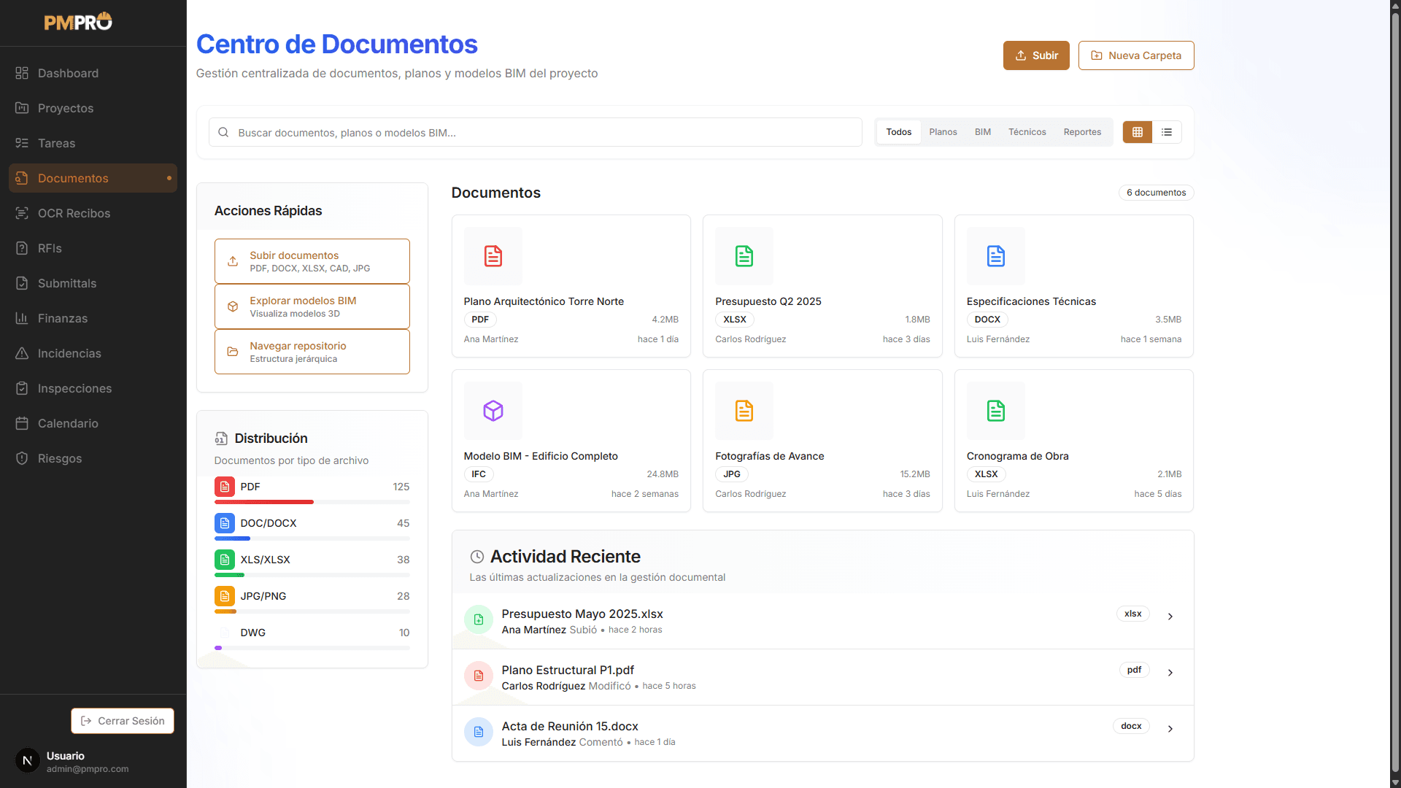Expand the Plano Estructural P1.pdf activity chevron

point(1170,673)
